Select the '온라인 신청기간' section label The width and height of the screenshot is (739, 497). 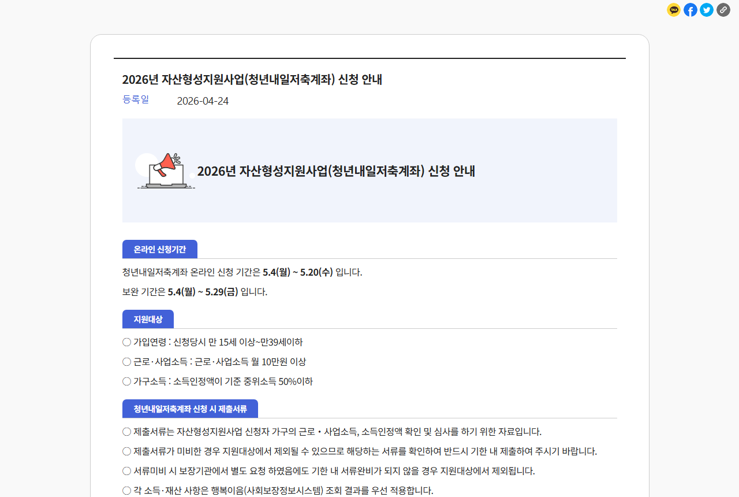160,250
